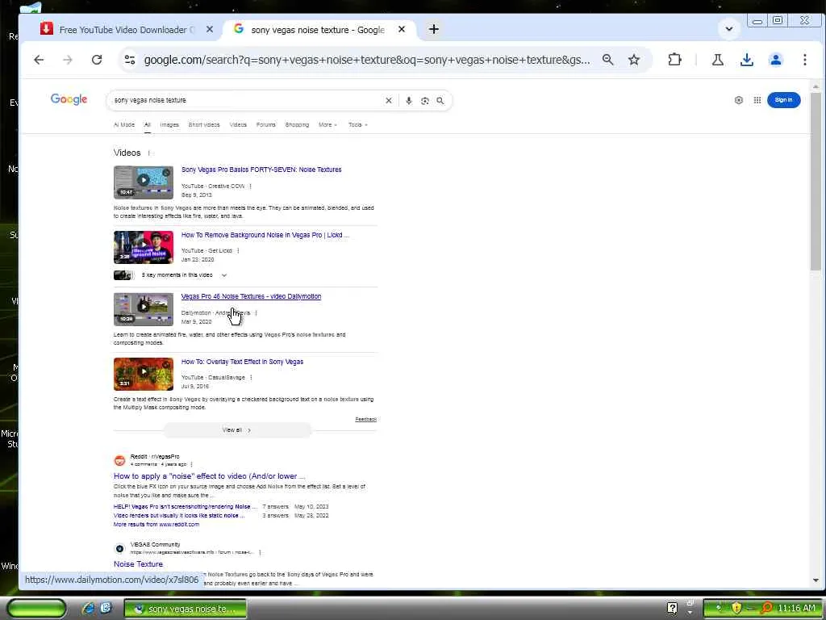The image size is (826, 620).
Task: Click the Sign in button
Action: point(783,100)
